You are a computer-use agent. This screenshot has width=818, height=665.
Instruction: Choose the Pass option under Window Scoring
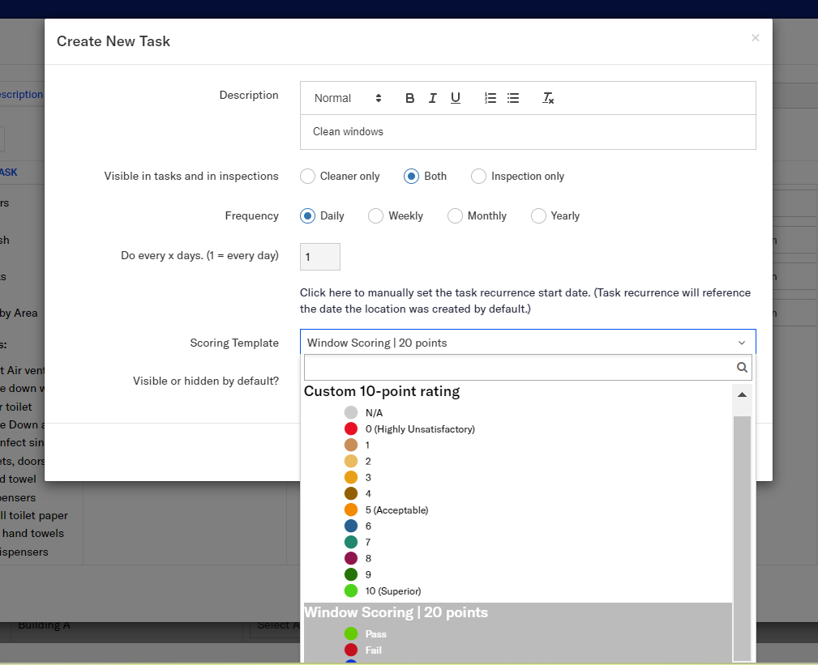(375, 634)
